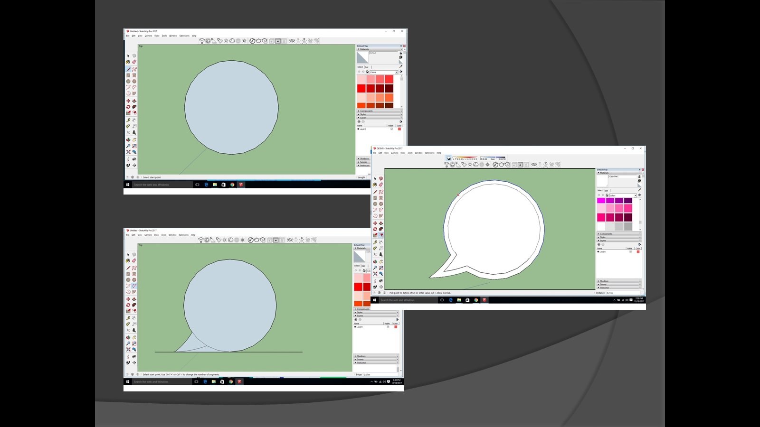The width and height of the screenshot is (760, 427).
Task: Select the Rotate tool in top-left SketchUp window
Action: click(128, 107)
